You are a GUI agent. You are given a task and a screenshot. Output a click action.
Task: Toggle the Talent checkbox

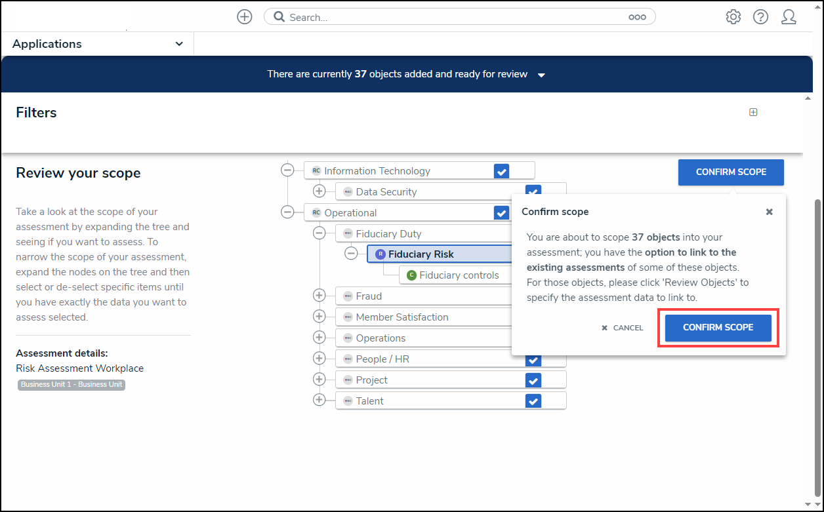click(x=533, y=401)
